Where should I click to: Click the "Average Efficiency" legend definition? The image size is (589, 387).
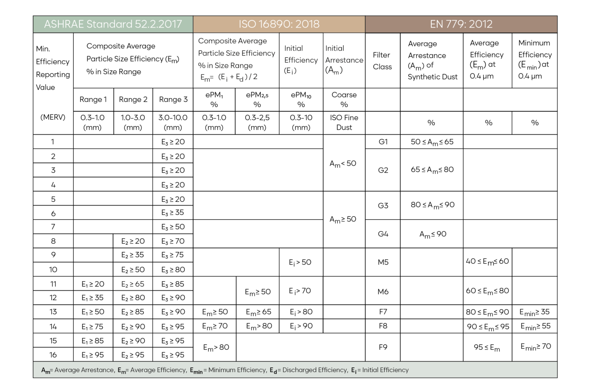158,370
